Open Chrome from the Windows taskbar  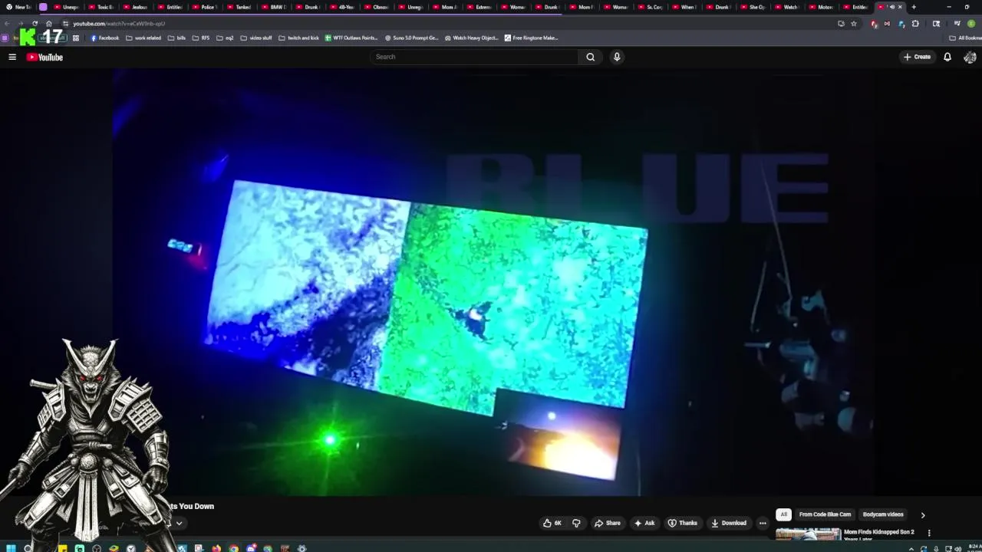pos(233,548)
